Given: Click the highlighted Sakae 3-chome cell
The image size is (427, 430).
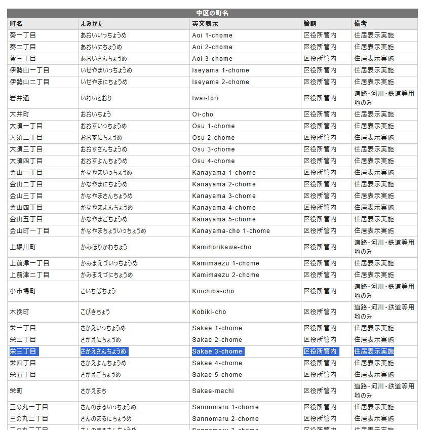Looking at the screenshot, I should [x=217, y=351].
